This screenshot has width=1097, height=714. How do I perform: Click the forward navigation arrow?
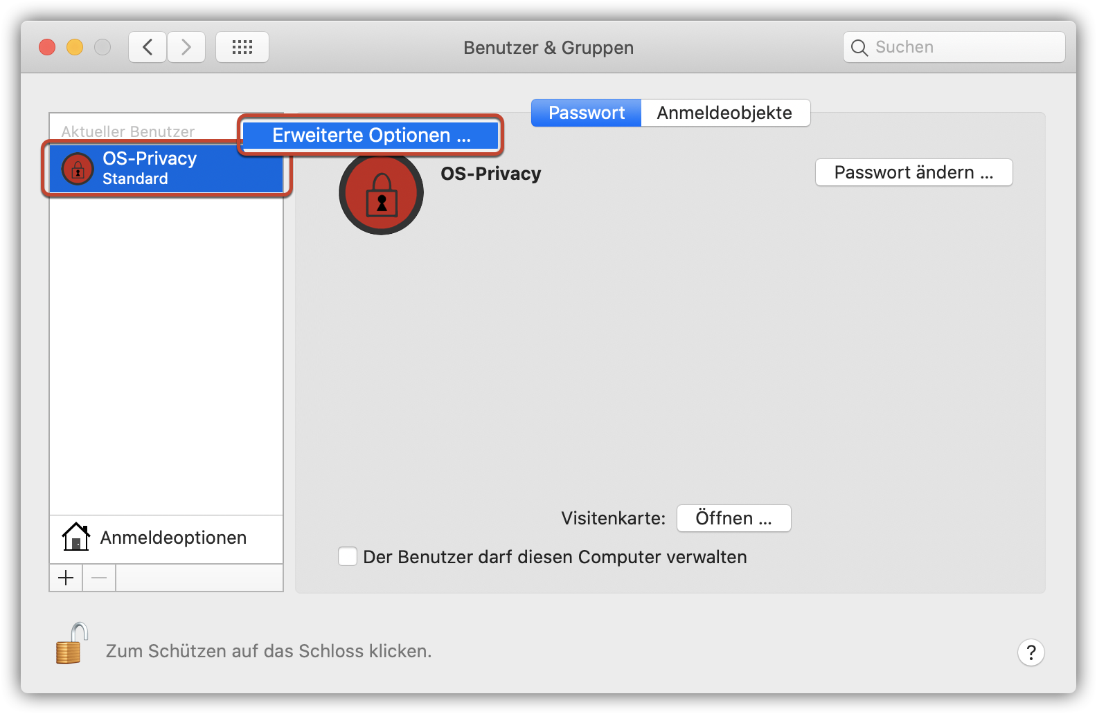(x=186, y=47)
